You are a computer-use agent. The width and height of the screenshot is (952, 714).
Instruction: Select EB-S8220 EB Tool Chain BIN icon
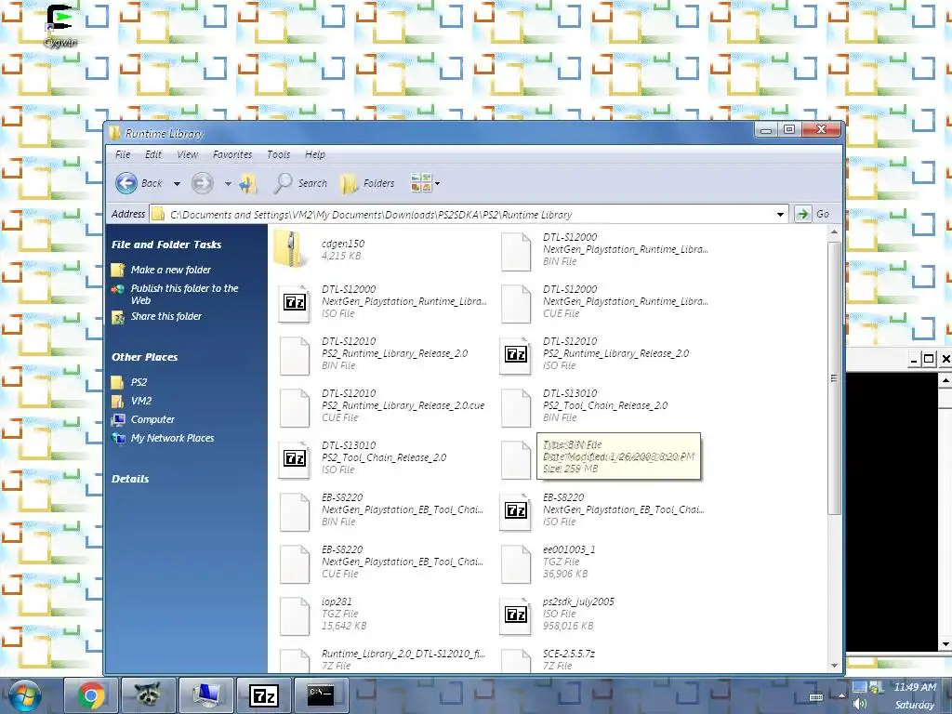click(x=295, y=511)
